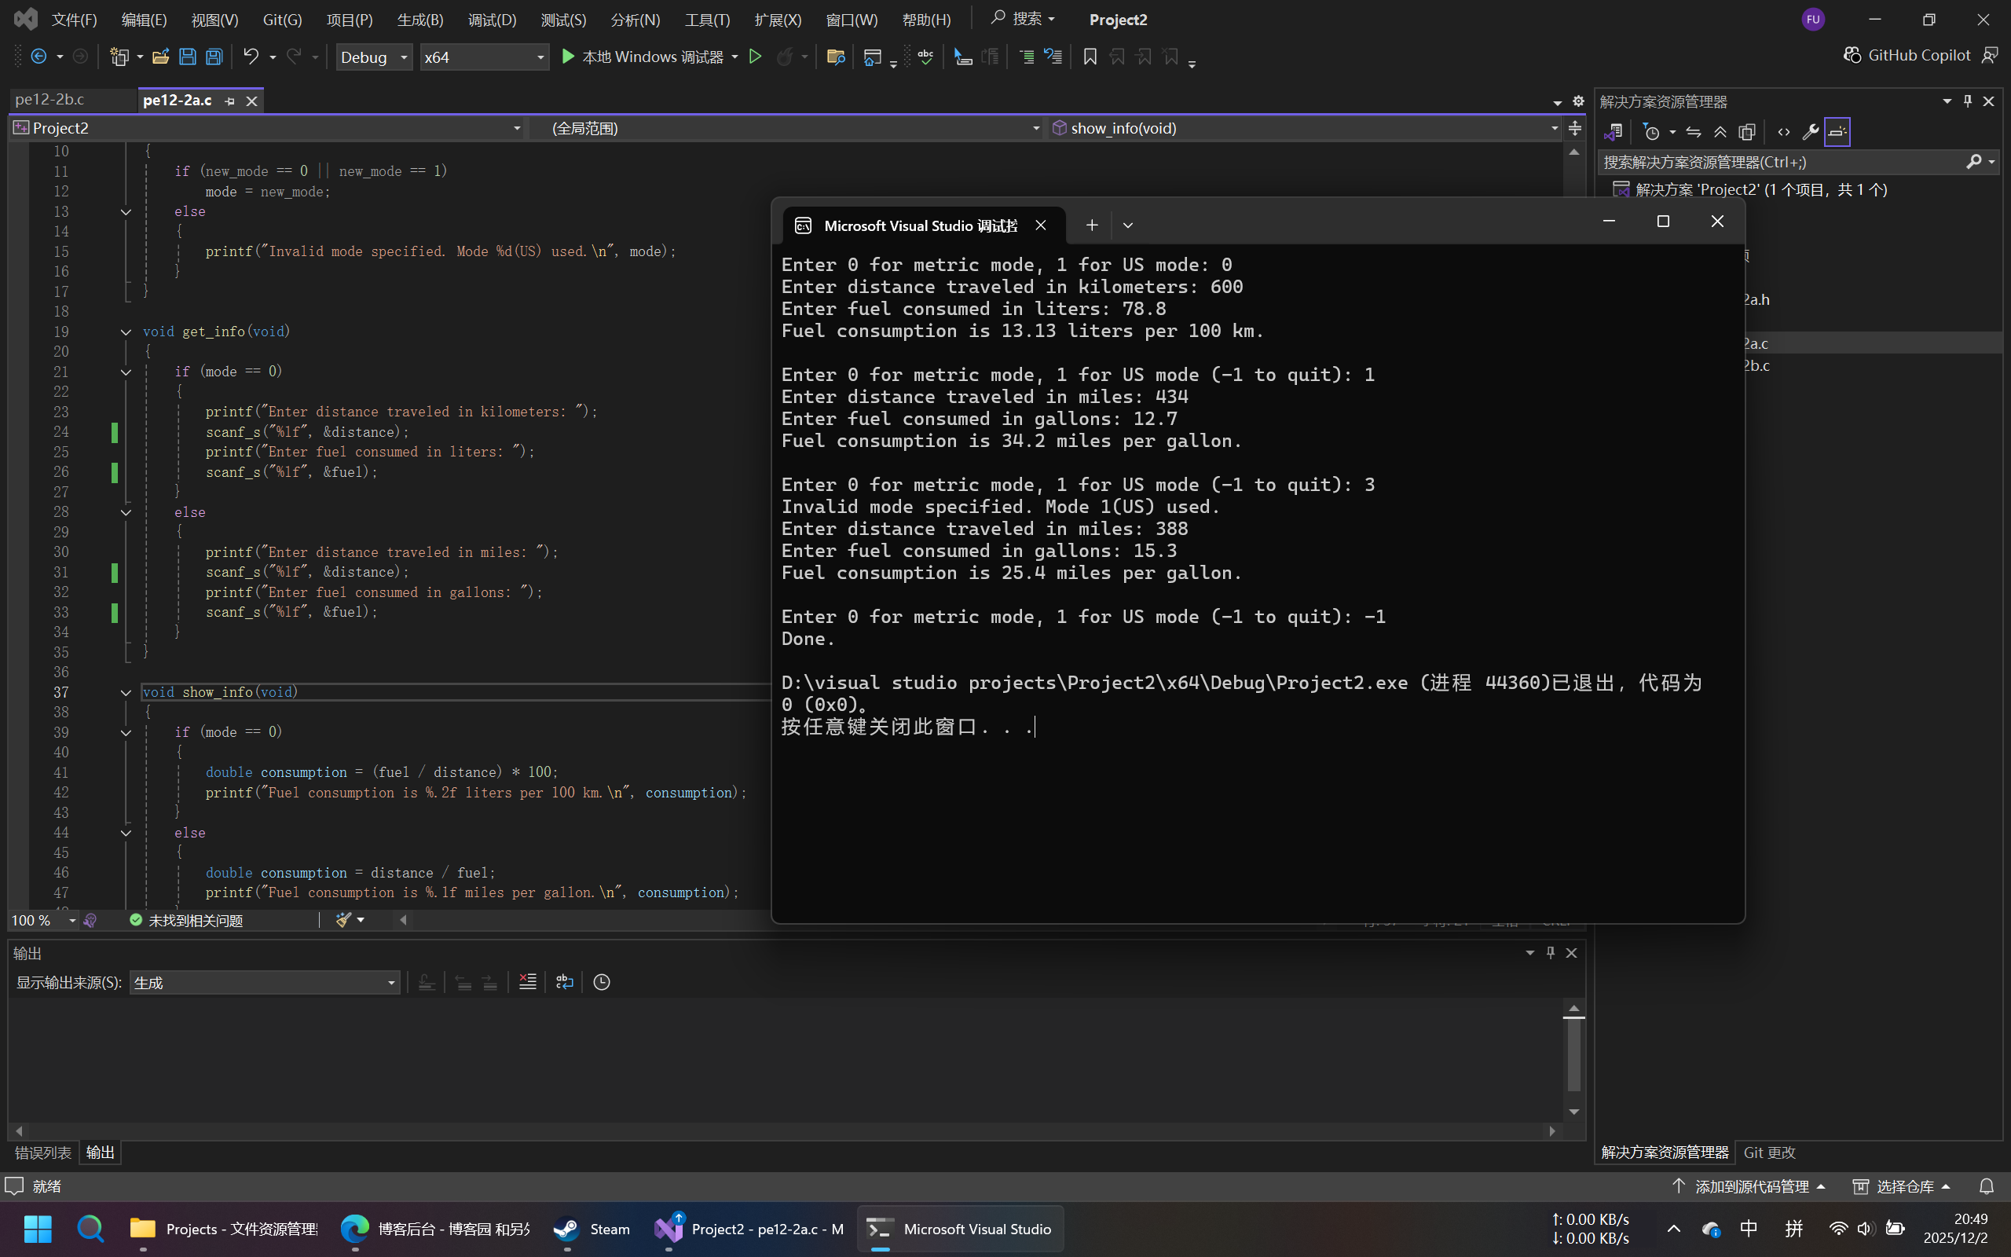
Task: Open the Debug configuration dropdown
Action: (x=374, y=57)
